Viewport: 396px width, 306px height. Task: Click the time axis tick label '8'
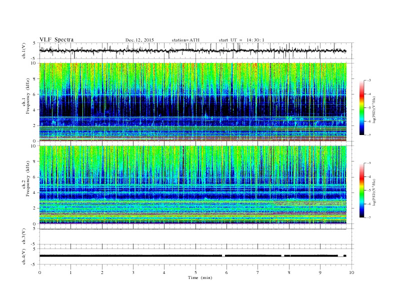[289, 272]
